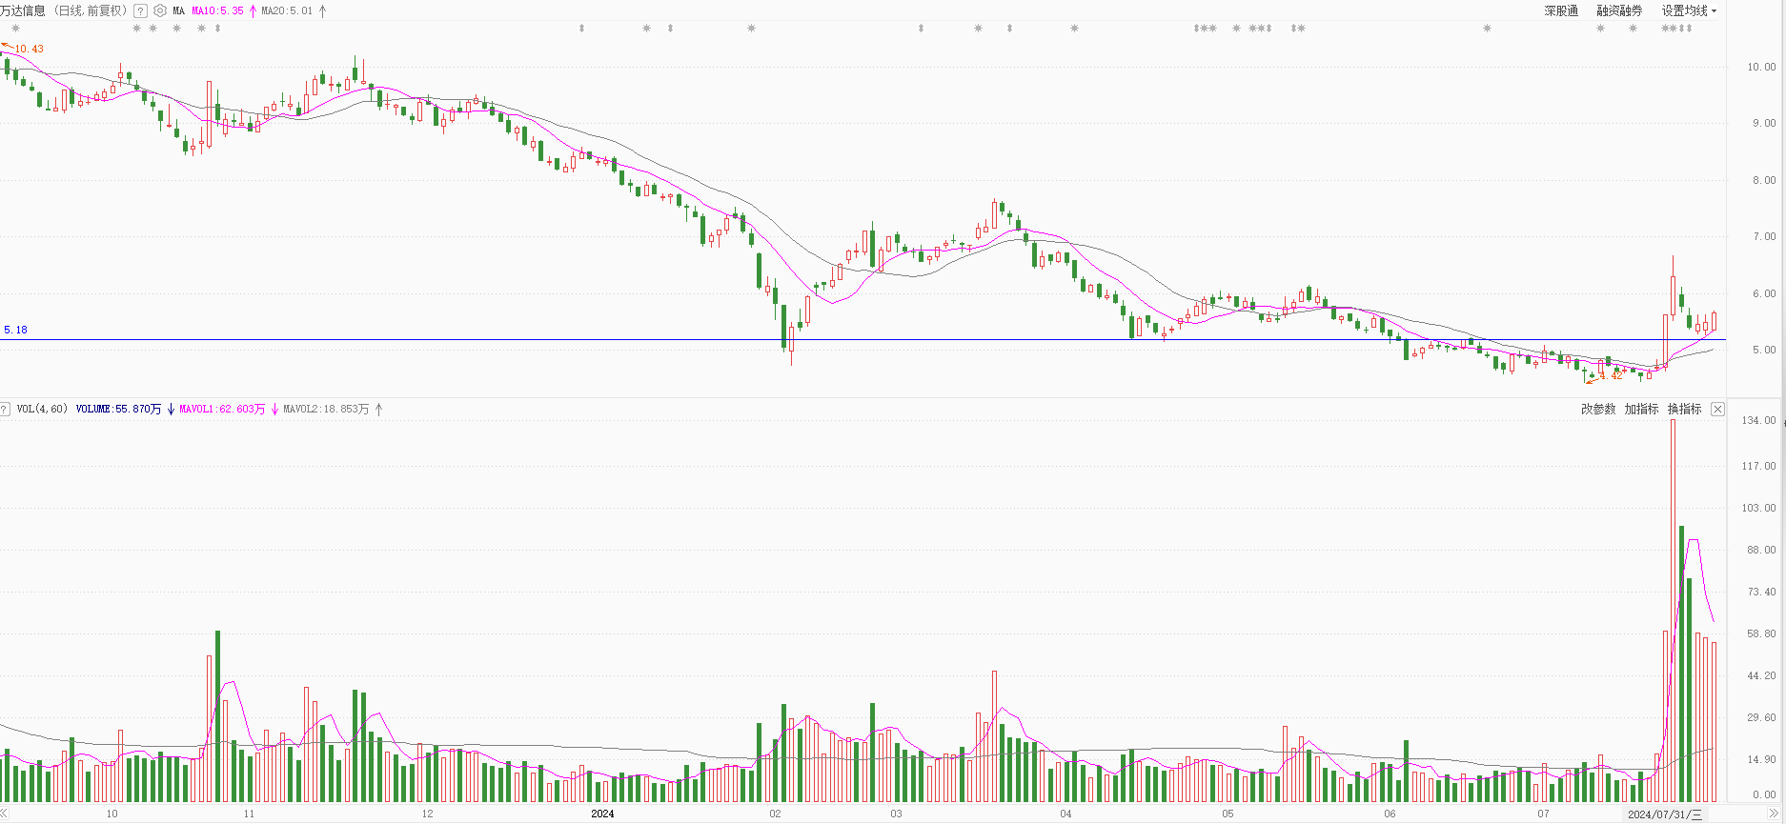The height and width of the screenshot is (824, 1786).
Task: Select the 融资融券 tab
Action: pyautogui.click(x=1619, y=11)
